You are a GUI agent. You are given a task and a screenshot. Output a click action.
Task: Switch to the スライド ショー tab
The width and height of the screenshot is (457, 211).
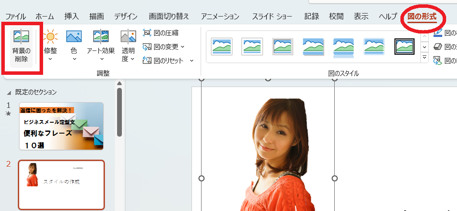pos(272,17)
